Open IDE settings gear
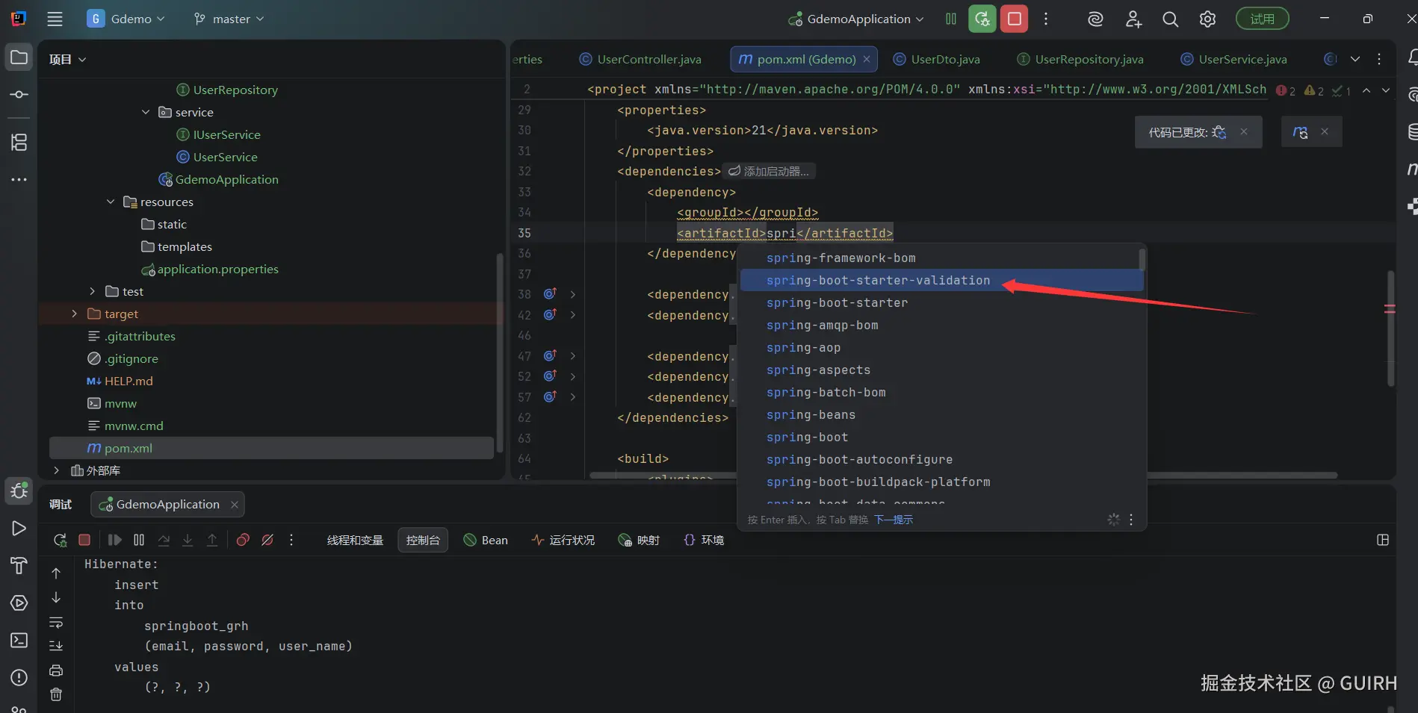The width and height of the screenshot is (1418, 713). [1207, 19]
